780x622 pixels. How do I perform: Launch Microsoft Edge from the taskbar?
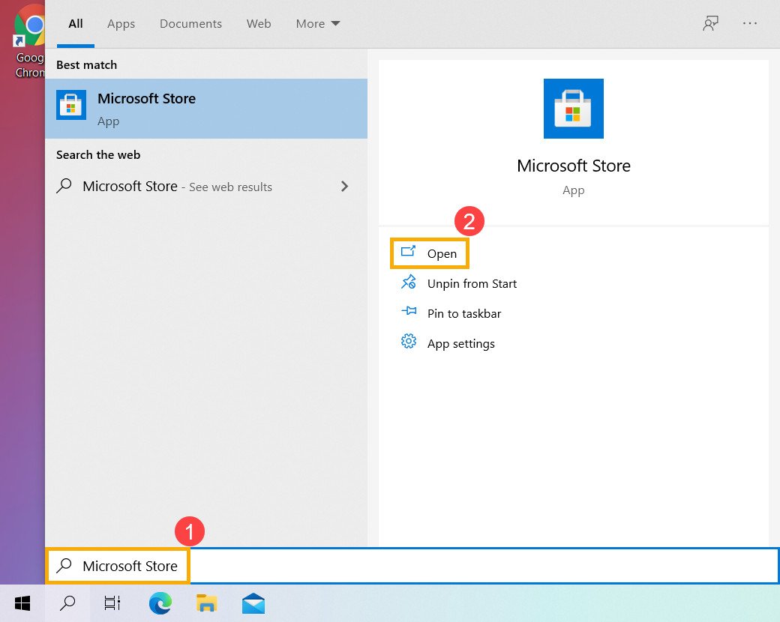point(160,603)
